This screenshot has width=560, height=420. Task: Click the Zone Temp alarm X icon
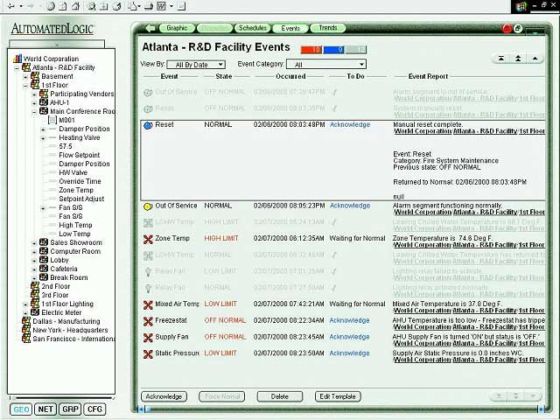tap(148, 239)
